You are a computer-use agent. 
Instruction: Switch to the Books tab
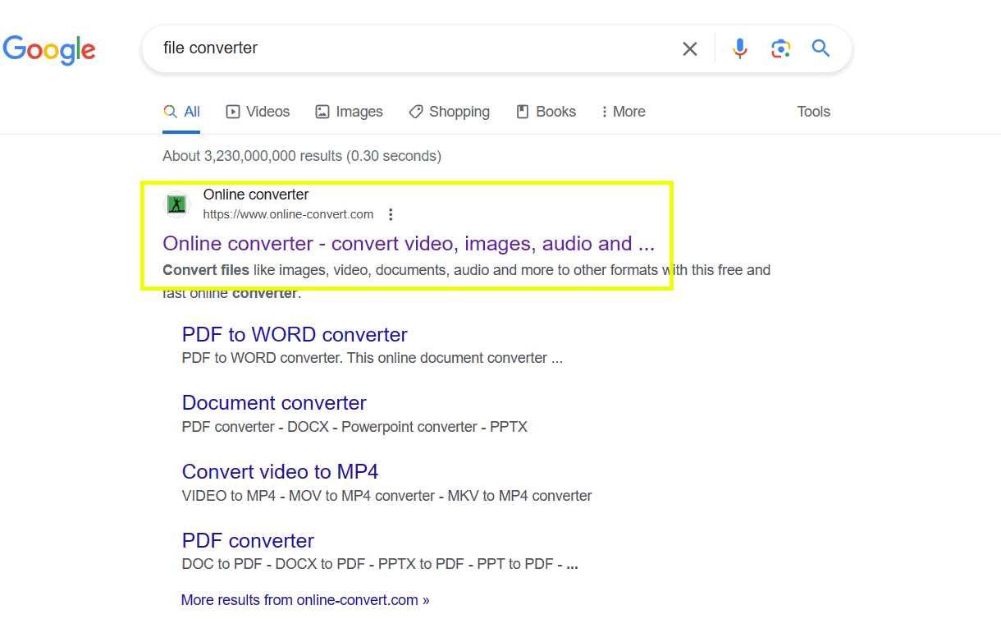pyautogui.click(x=546, y=112)
